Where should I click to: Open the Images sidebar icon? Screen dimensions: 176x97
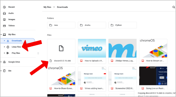pyautogui.click(x=4, y=20)
